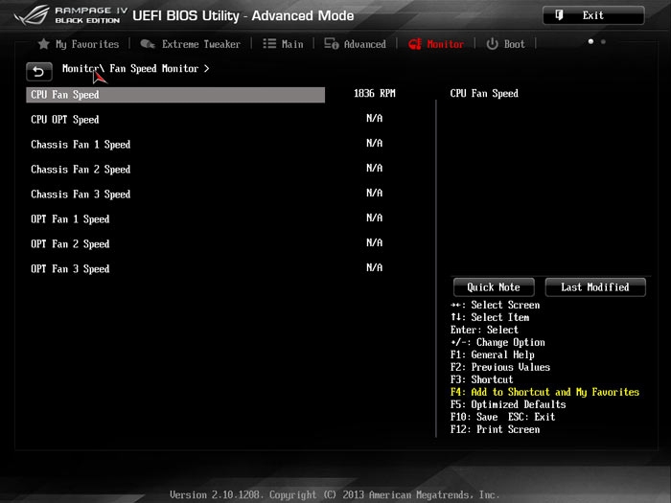The image size is (671, 503).
Task: Open the My Favorites tab
Action: point(86,44)
